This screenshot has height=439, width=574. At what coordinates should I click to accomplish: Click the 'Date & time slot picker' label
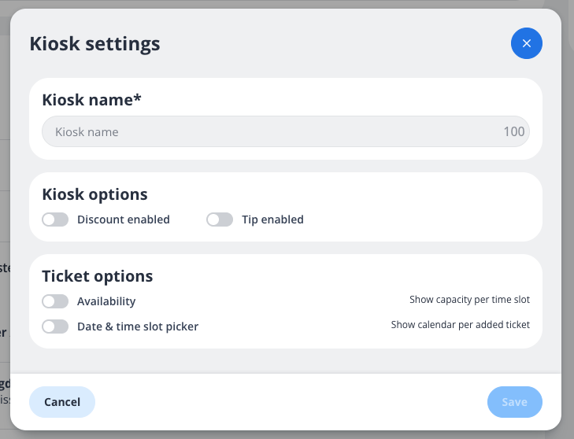point(138,326)
